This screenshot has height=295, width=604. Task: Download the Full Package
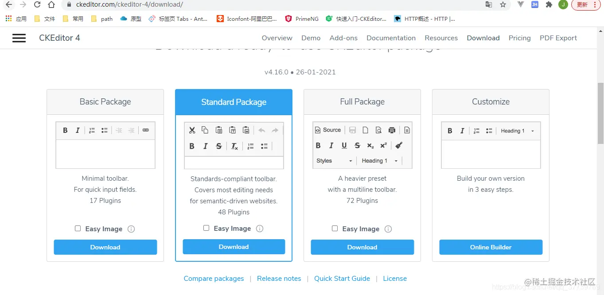point(362,247)
